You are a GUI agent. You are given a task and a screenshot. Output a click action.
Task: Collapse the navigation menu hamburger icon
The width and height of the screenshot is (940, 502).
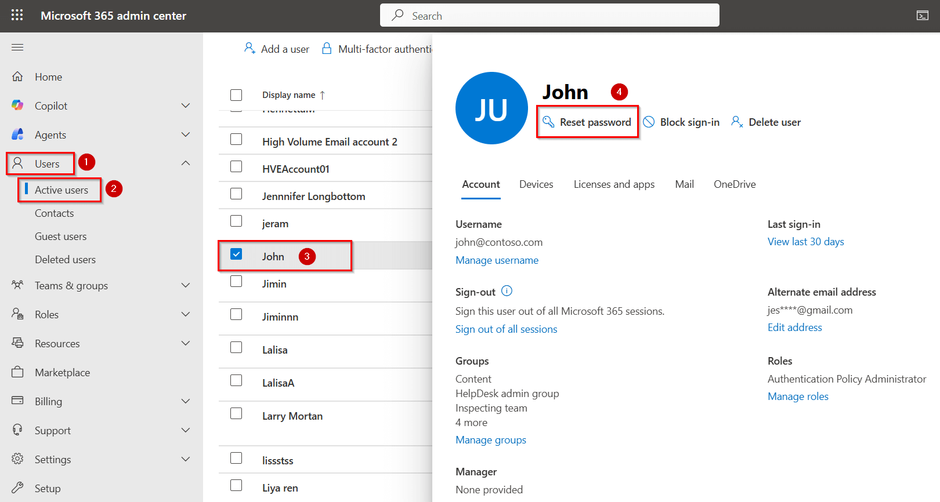coord(17,47)
